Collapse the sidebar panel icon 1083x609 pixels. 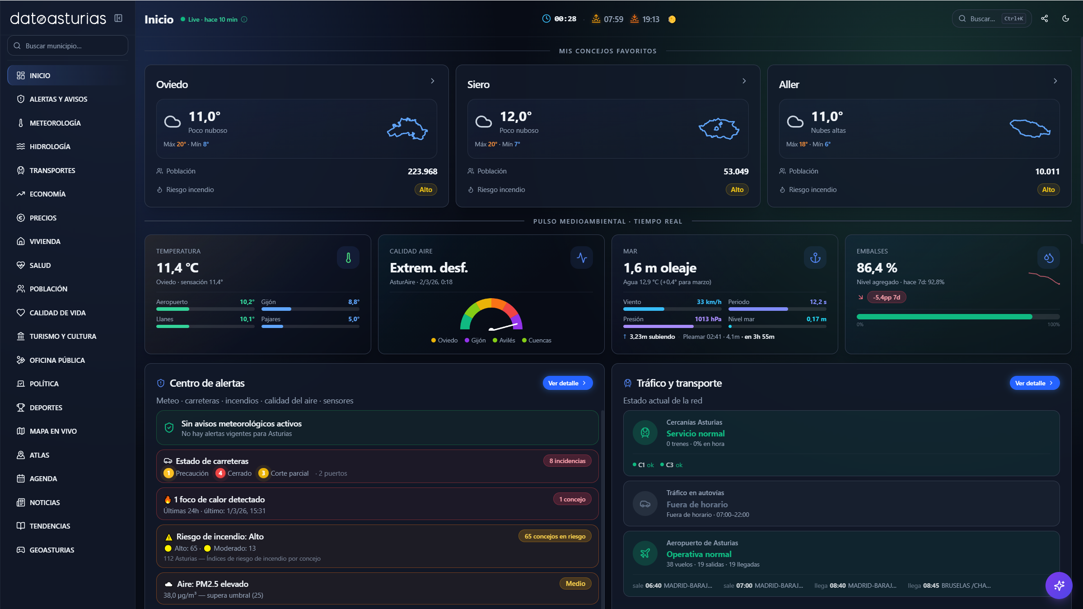118,18
